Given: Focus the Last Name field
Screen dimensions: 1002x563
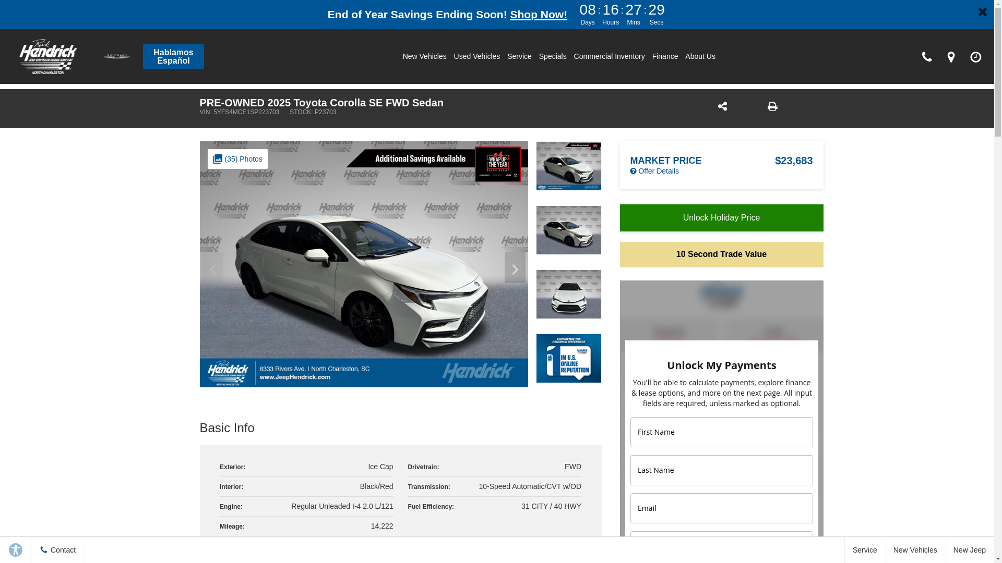Looking at the screenshot, I should 722,470.
